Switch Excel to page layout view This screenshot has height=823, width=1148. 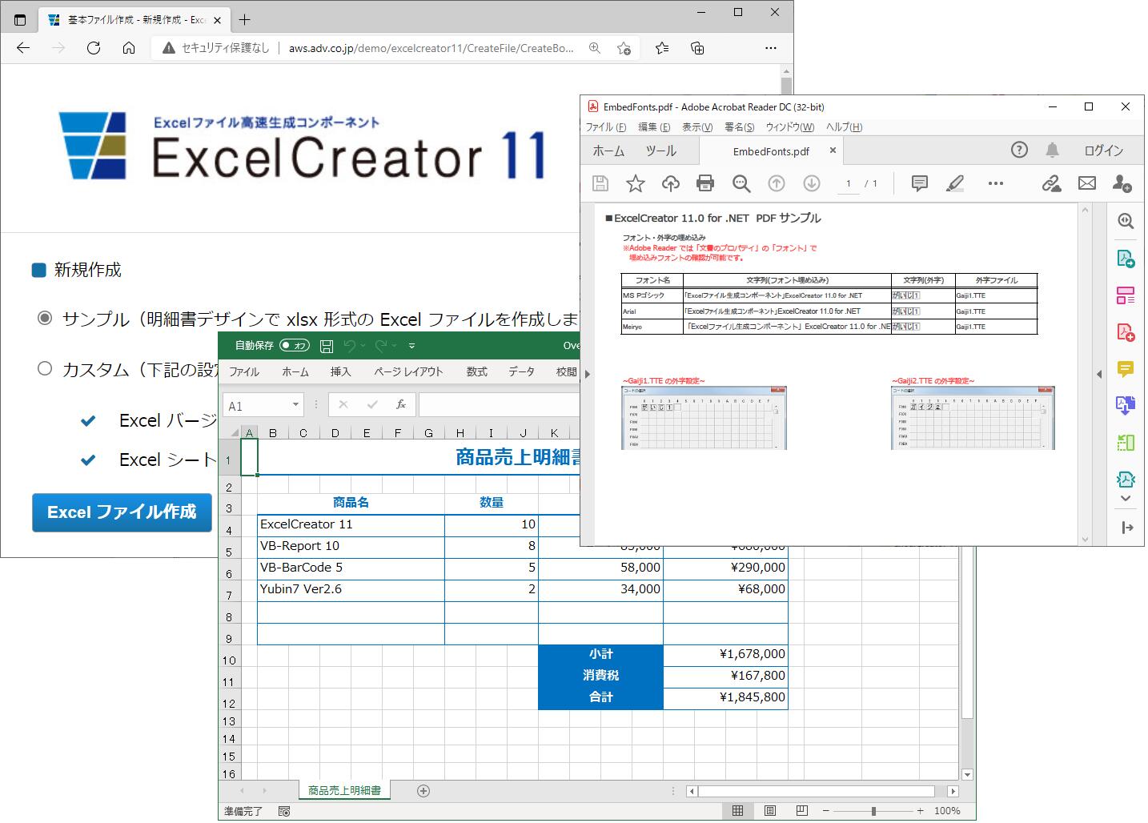[x=769, y=811]
